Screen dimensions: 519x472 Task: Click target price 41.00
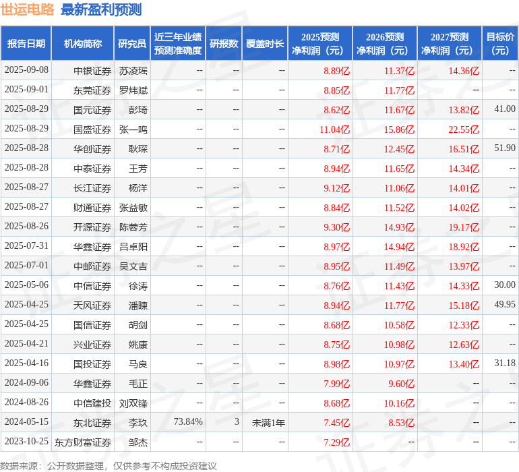tap(505, 109)
